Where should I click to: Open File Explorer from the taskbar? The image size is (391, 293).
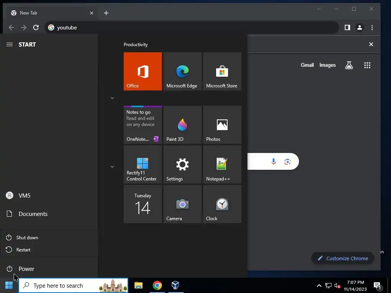(138, 285)
